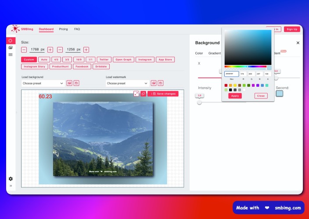The image size is (309, 219).
Task: Close the Background panel with X
Action: pos(298,43)
